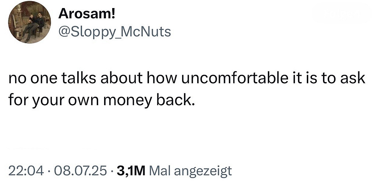Click the "Mal angezeigt" label

[191, 170]
